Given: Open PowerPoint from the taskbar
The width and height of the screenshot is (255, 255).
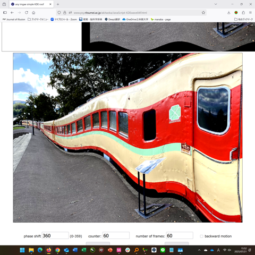Looking at the screenshot, I should [110, 250].
